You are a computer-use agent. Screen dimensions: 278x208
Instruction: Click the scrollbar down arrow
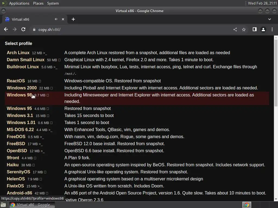pos(276,199)
